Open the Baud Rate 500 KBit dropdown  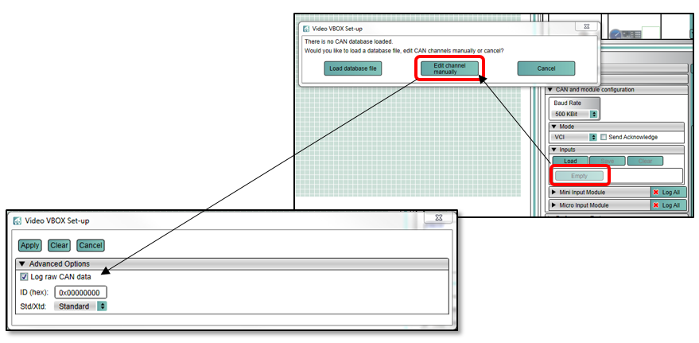pos(576,114)
